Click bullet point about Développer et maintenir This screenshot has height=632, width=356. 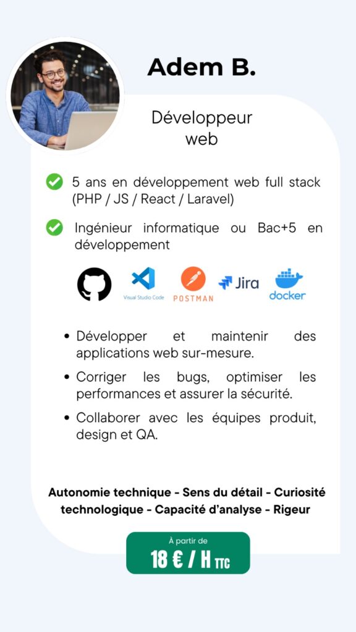[190, 344]
